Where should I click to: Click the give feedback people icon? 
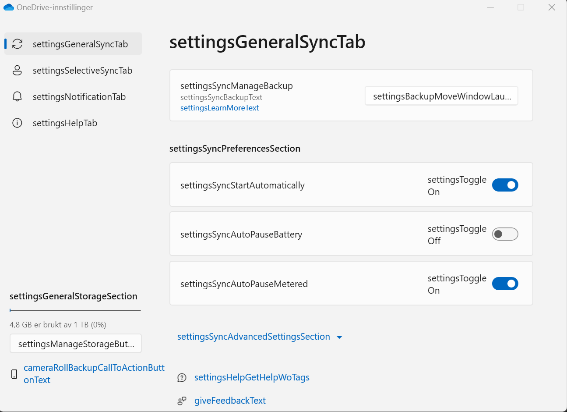coord(182,401)
